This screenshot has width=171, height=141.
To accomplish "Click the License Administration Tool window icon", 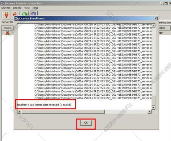I will (x=2, y=3).
